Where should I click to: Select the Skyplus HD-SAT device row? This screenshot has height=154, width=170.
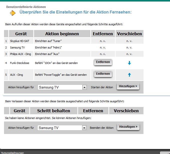[21, 41]
